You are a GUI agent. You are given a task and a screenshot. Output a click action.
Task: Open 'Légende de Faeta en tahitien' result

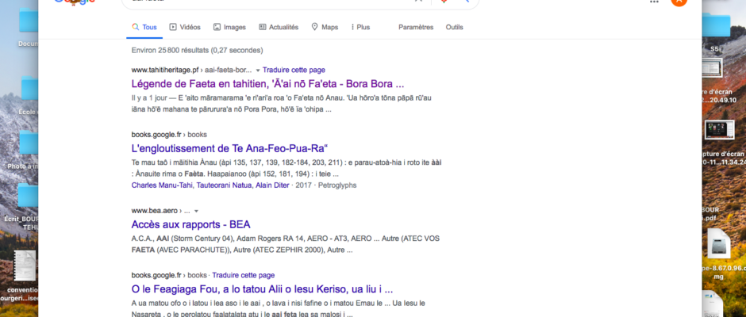268,84
